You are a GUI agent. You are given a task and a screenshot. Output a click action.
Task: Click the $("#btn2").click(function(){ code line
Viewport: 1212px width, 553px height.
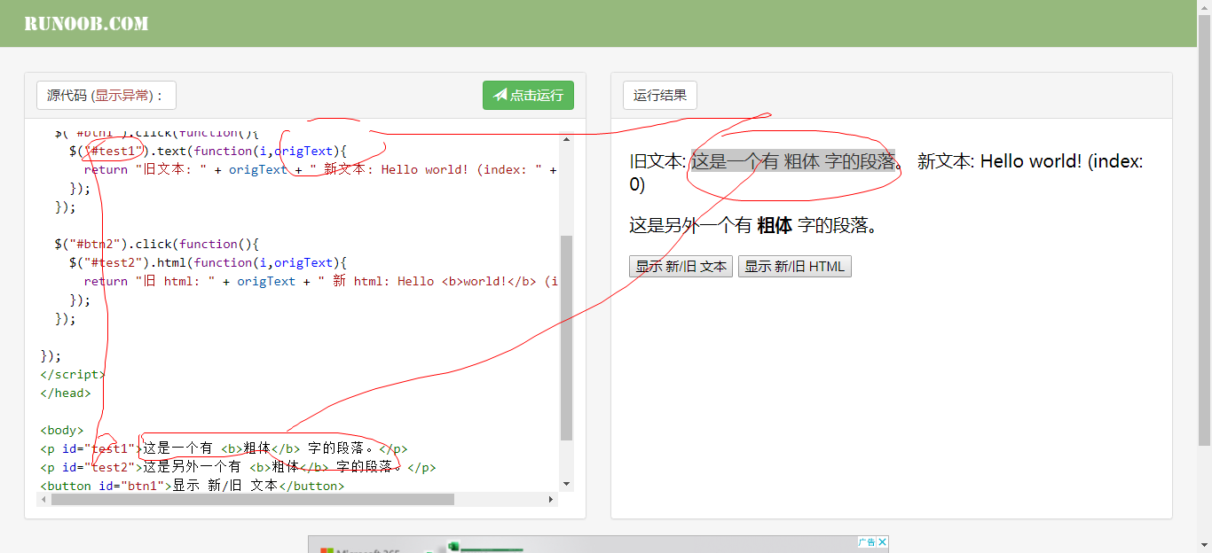coord(156,244)
